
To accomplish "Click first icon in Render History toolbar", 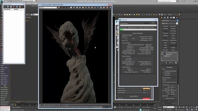I will click(x=5, y=7).
